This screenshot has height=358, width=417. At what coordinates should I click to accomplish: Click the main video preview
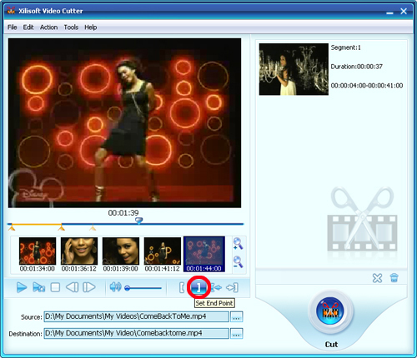point(124,123)
